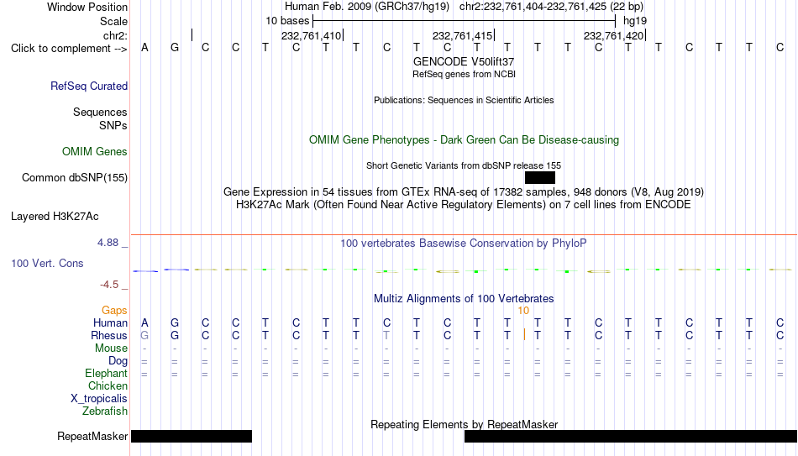798x456 pixels.
Task: Click the Mouse species label
Action: coord(111,349)
